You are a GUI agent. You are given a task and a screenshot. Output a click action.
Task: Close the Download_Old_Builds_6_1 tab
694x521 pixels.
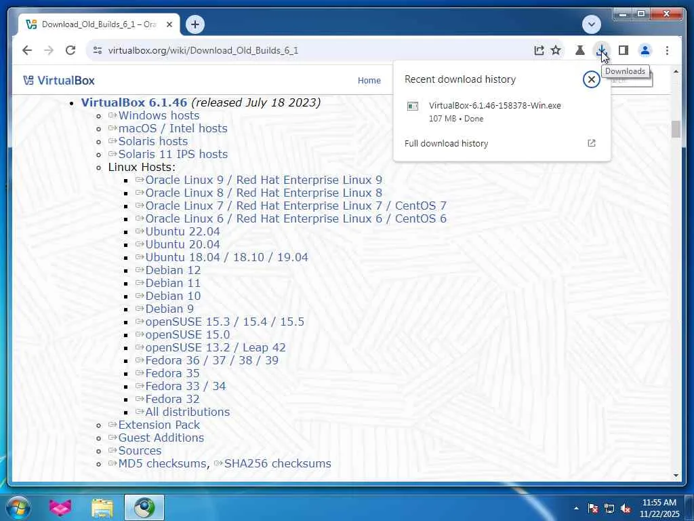tap(169, 24)
